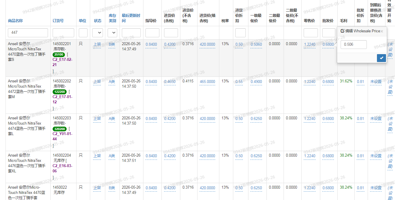
Task: Focus the 最后更新时间 filter box
Action: [131, 33]
